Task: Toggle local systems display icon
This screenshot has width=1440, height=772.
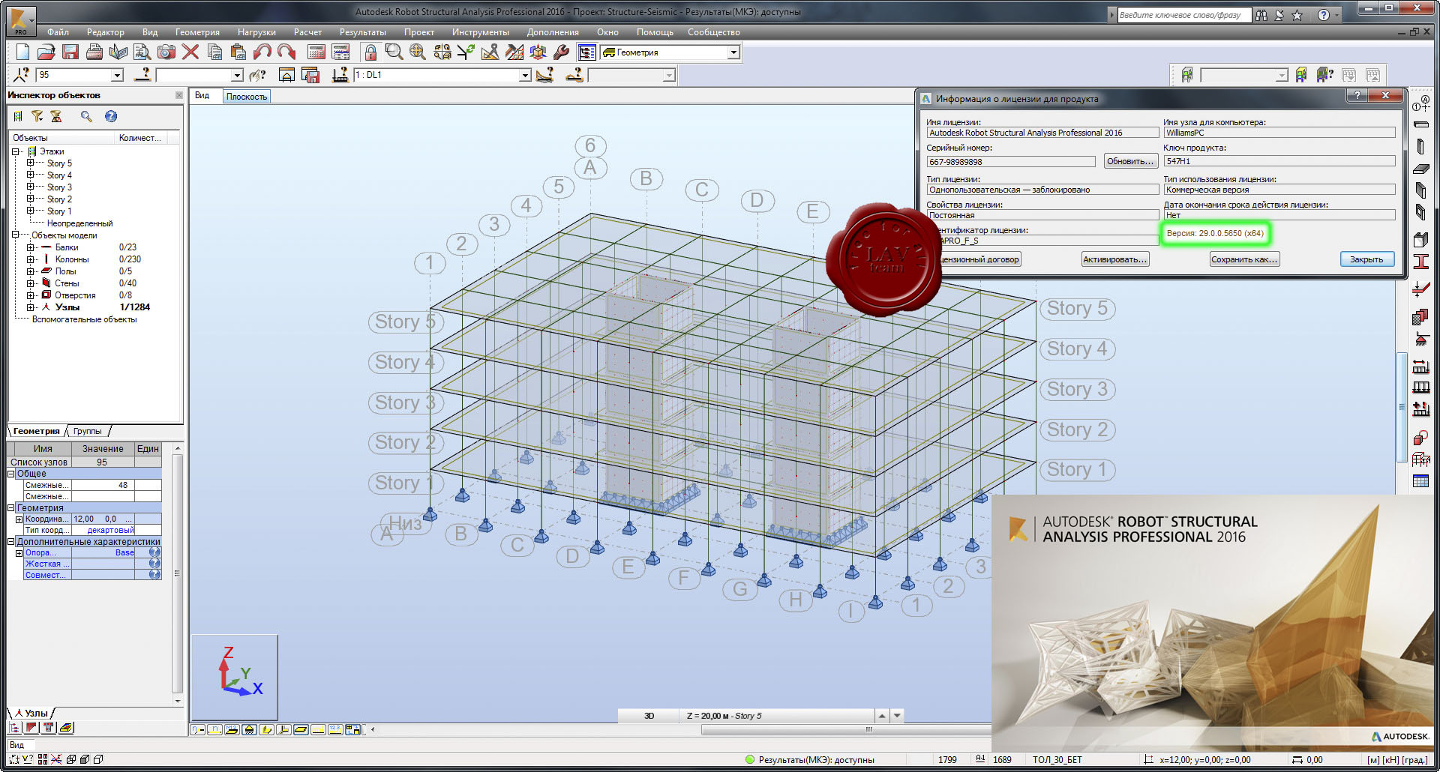Action: point(284,729)
